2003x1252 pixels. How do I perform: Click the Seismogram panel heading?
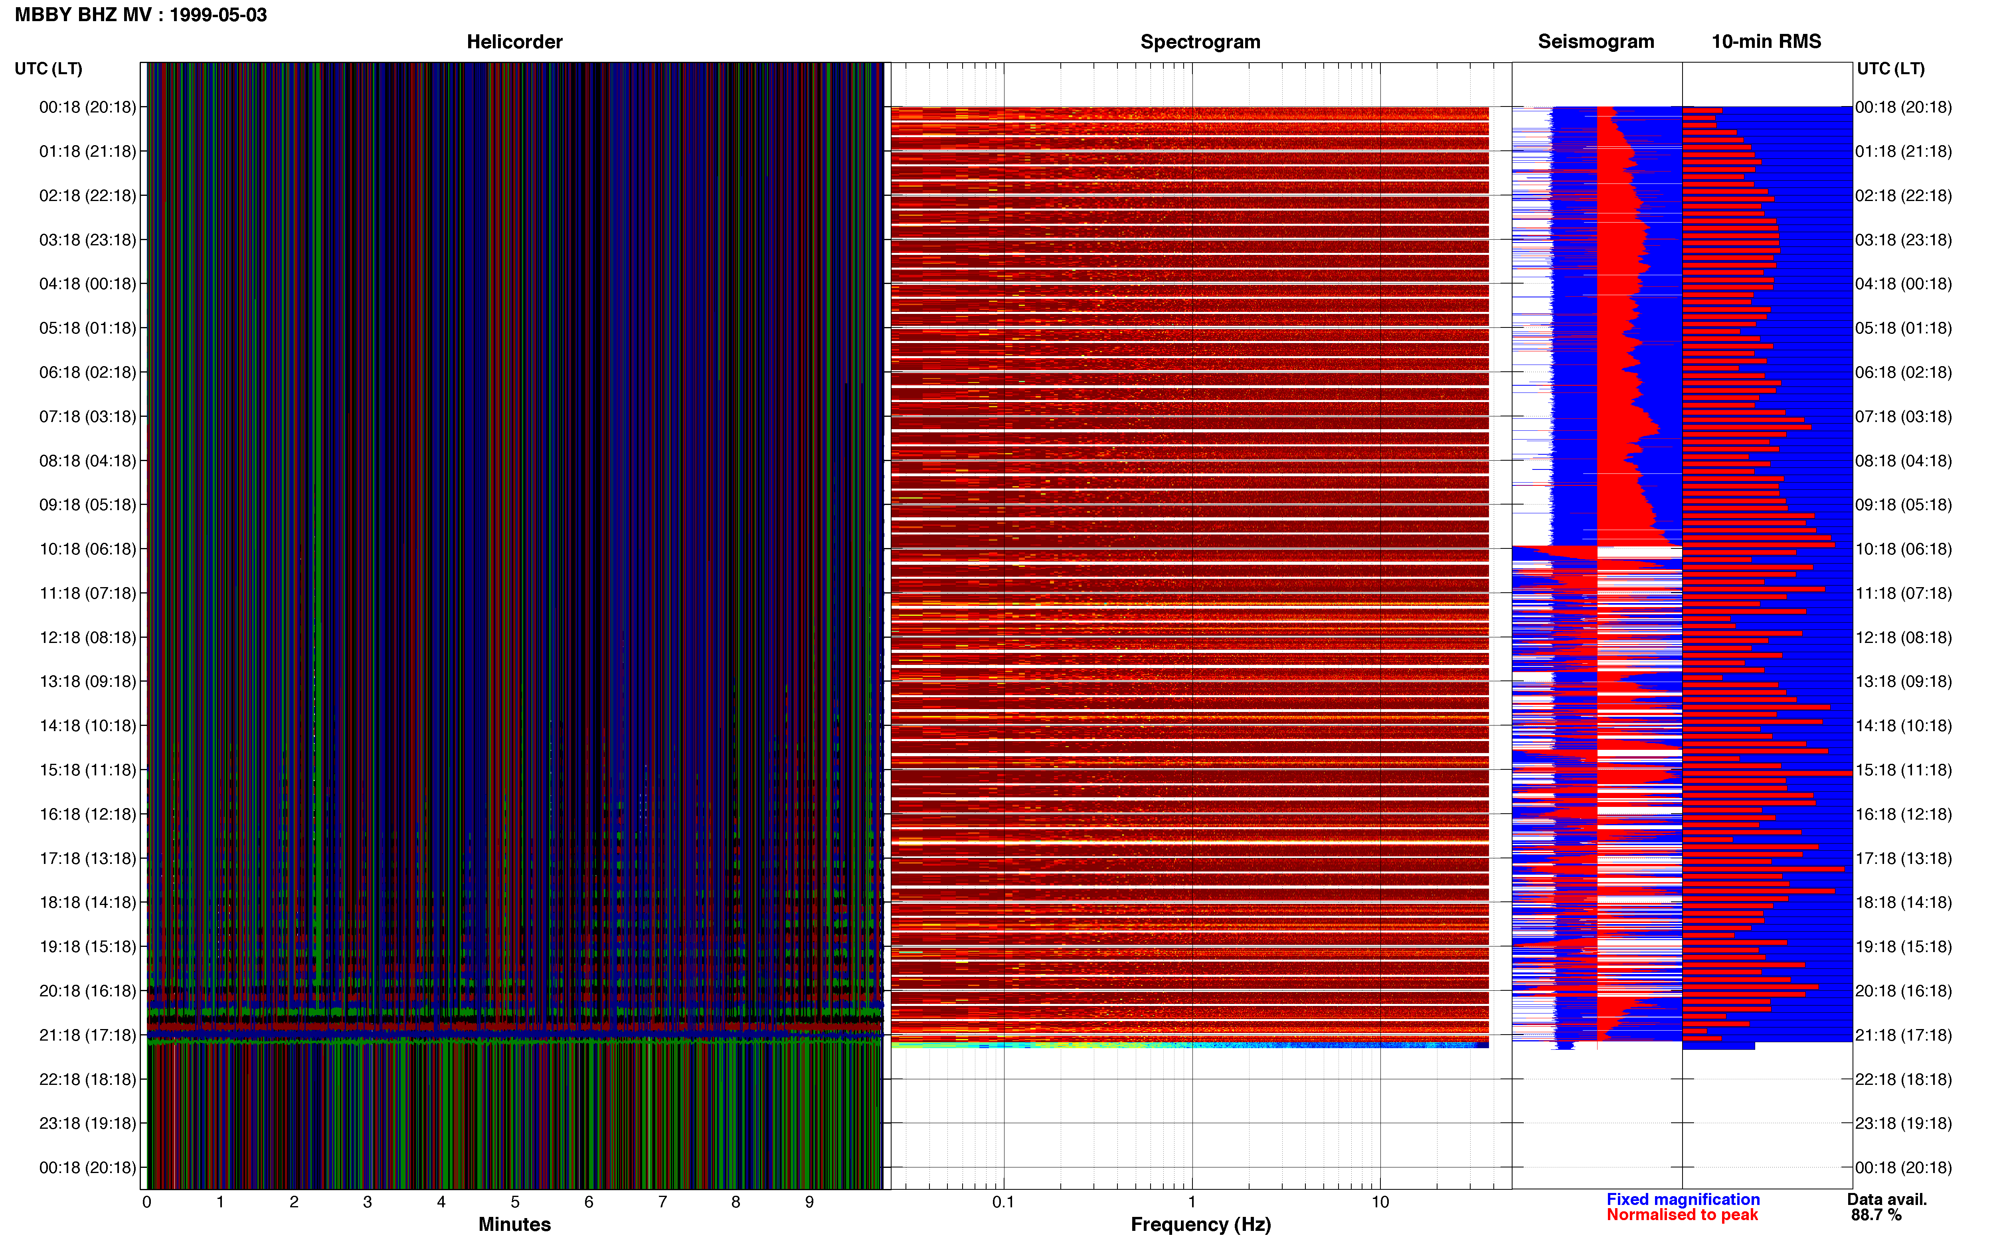point(1596,41)
